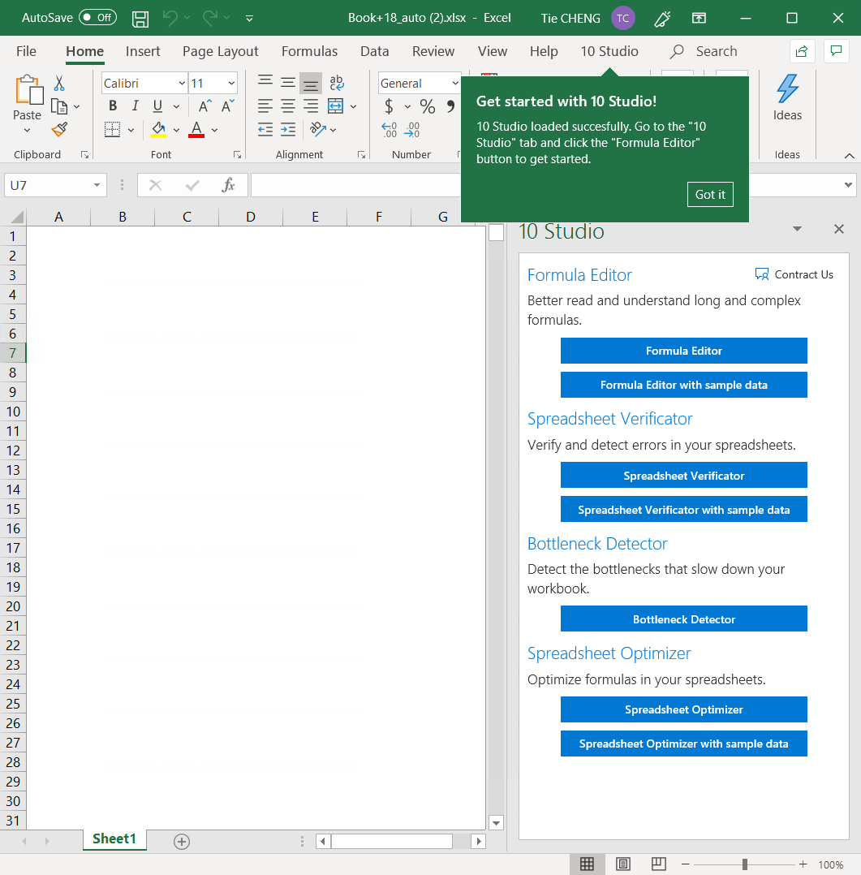Screen dimensions: 861x875
Task: Apply red font color with A icon
Action: [196, 130]
